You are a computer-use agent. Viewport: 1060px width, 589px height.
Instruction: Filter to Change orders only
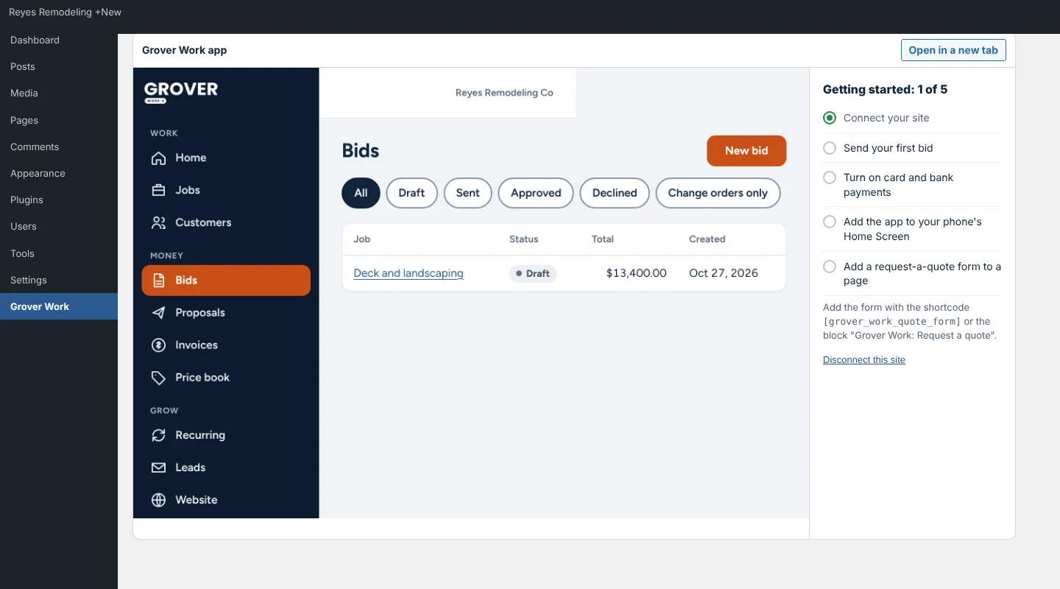click(718, 193)
